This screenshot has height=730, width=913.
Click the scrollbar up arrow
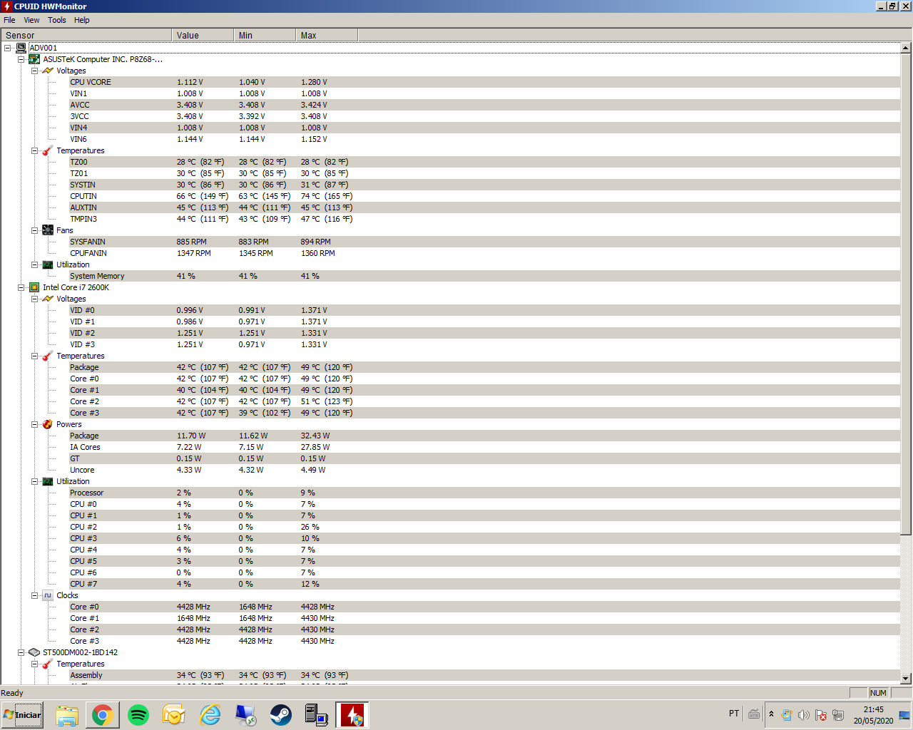tap(906, 48)
